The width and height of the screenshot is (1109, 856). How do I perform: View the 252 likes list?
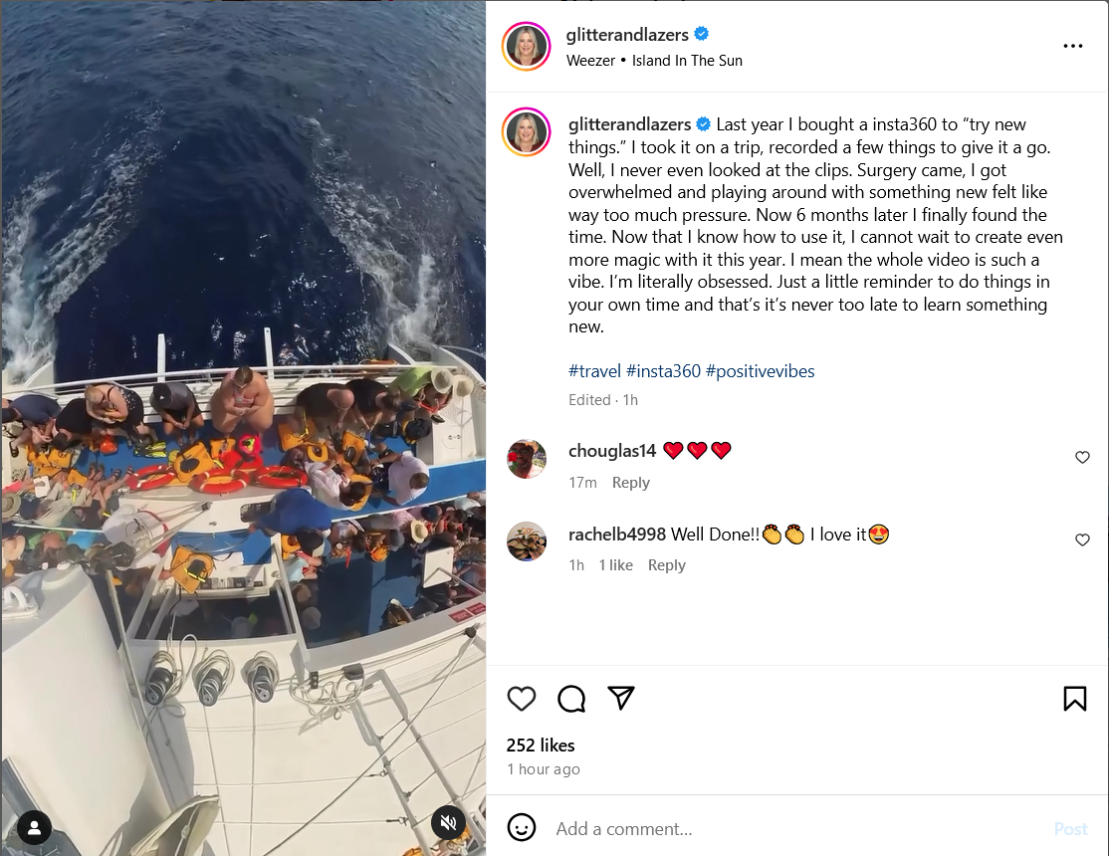click(x=541, y=745)
